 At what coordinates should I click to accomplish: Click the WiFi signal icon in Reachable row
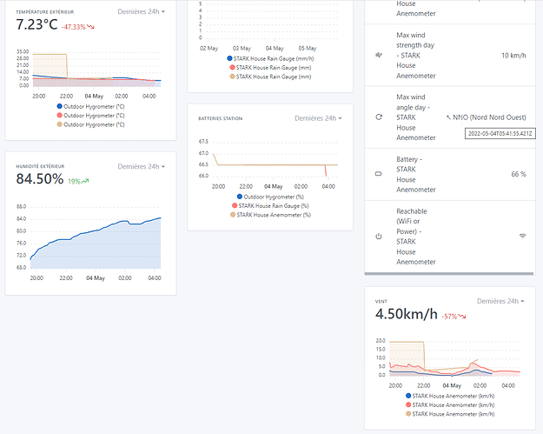click(522, 236)
